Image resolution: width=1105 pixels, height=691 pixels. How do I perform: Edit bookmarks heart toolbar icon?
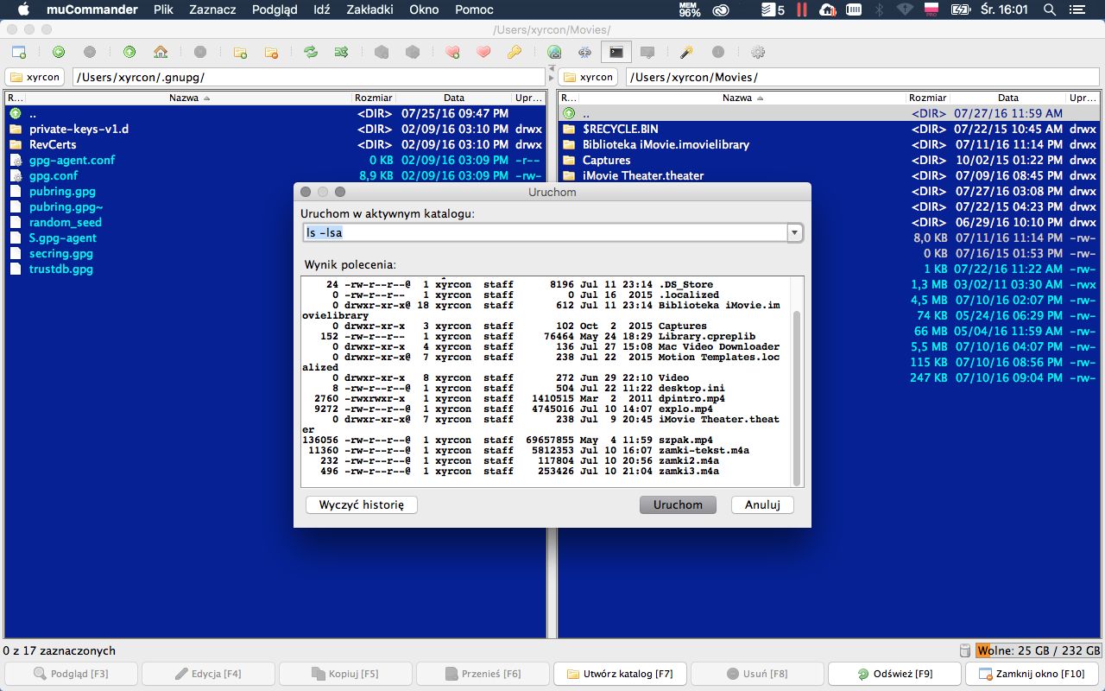[x=483, y=52]
